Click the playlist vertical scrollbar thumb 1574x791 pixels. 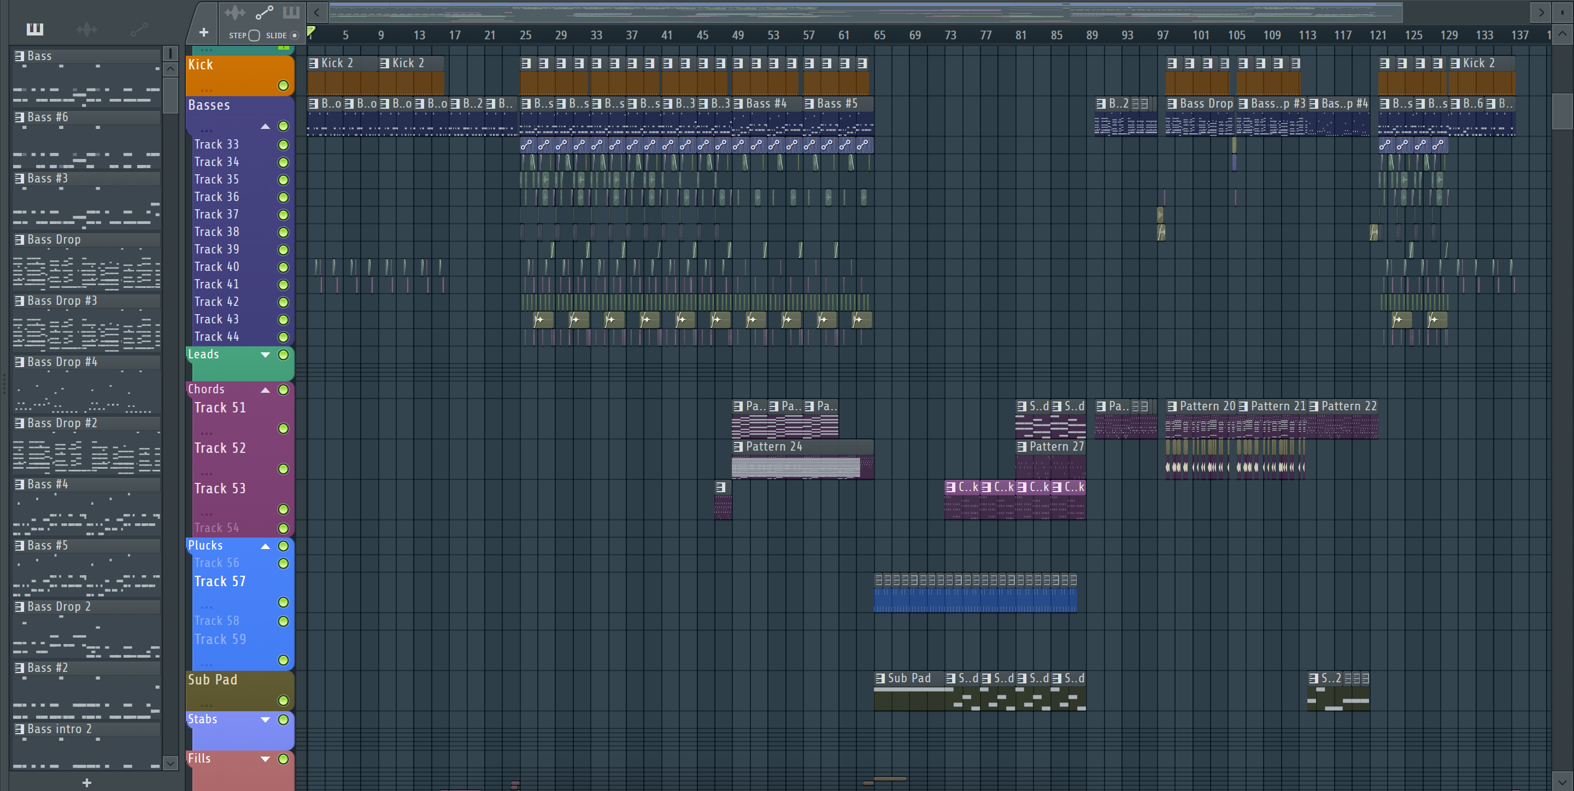(1563, 112)
